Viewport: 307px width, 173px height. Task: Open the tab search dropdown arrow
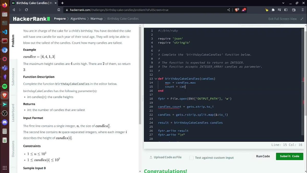(283, 3)
